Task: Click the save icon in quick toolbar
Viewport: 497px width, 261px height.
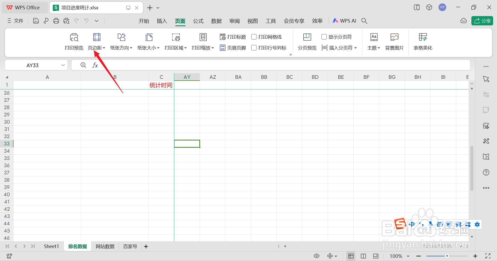Action: click(x=36, y=21)
